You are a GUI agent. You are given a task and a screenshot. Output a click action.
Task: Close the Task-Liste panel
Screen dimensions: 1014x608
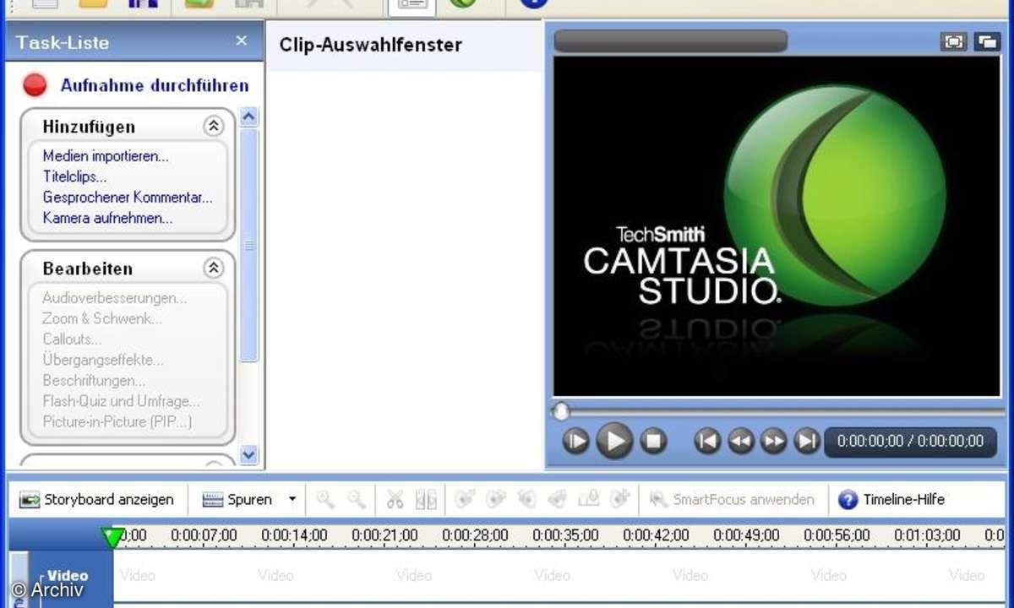[242, 41]
